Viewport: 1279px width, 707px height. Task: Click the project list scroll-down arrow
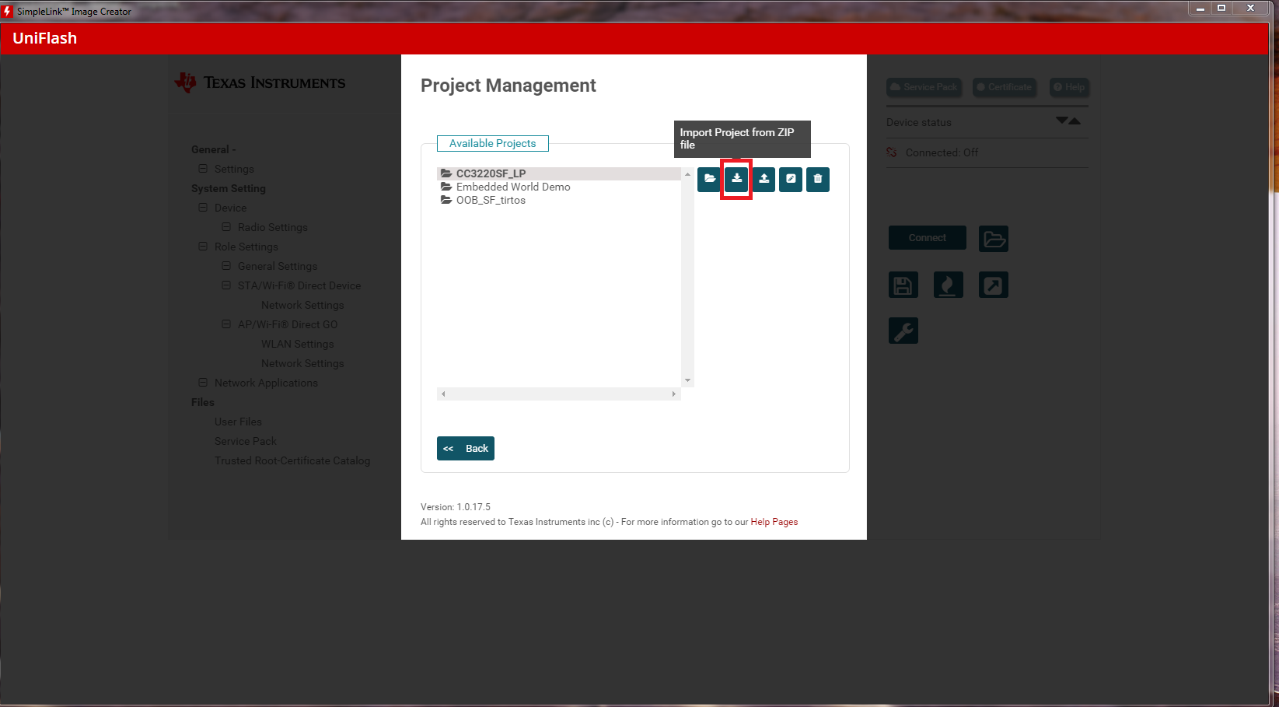687,380
